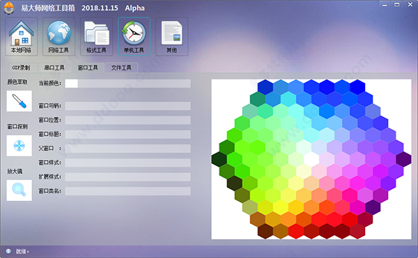Switch to the 文件工具 tab
Viewport: 418px width, 258px height.
121,67
